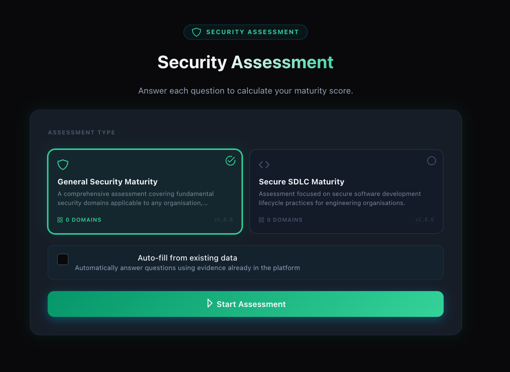Click the 'Automatically answer questions' helper text
The width and height of the screenshot is (510, 372).
pyautogui.click(x=187, y=268)
